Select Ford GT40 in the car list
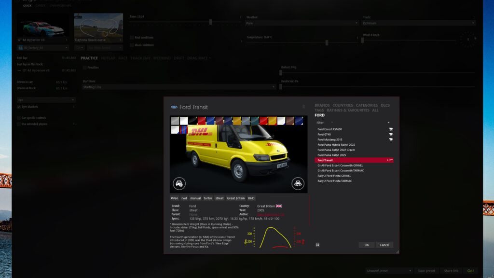Viewport: 494px width, 278px height. click(324, 135)
